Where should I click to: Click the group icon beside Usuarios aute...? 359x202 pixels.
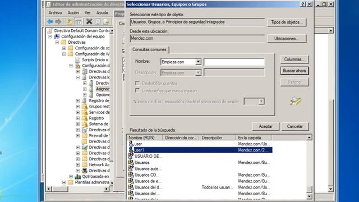(x=131, y=168)
